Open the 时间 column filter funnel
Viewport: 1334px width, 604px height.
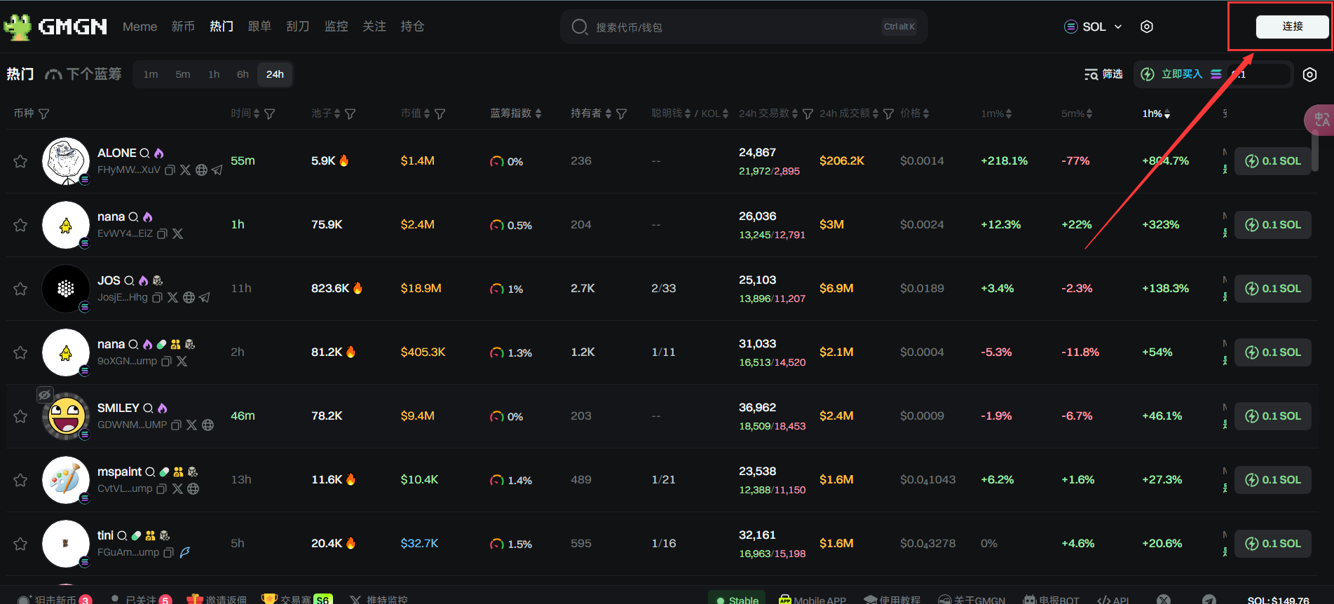coord(270,114)
